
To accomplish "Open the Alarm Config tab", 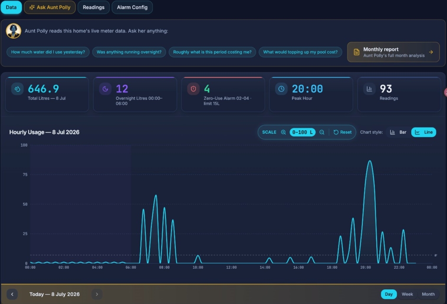I will pyautogui.click(x=132, y=7).
